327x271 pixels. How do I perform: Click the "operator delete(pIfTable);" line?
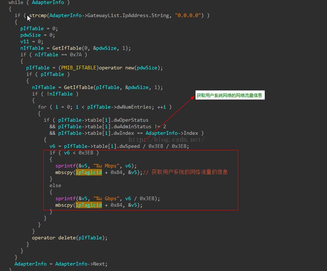pos(70,238)
